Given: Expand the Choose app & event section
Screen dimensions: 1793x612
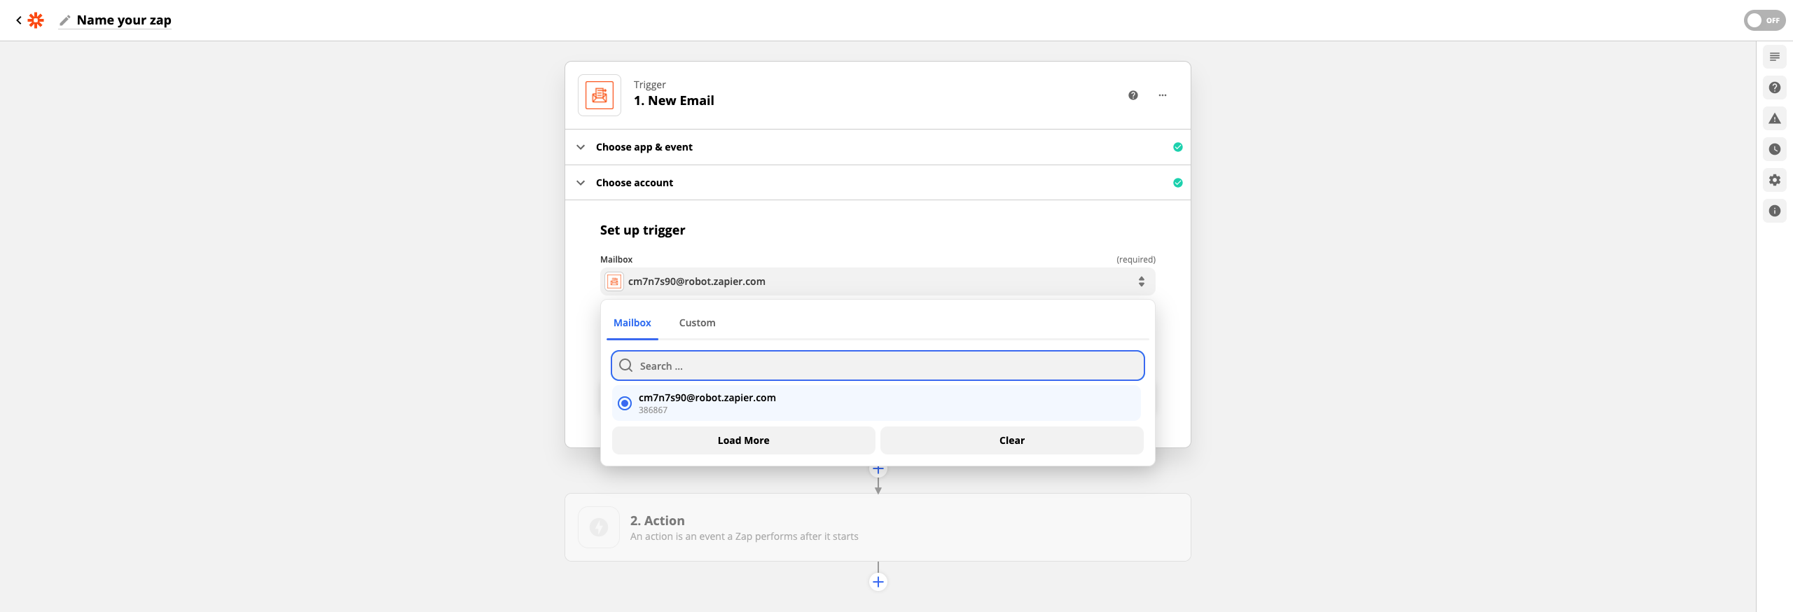Looking at the screenshot, I should tap(644, 147).
